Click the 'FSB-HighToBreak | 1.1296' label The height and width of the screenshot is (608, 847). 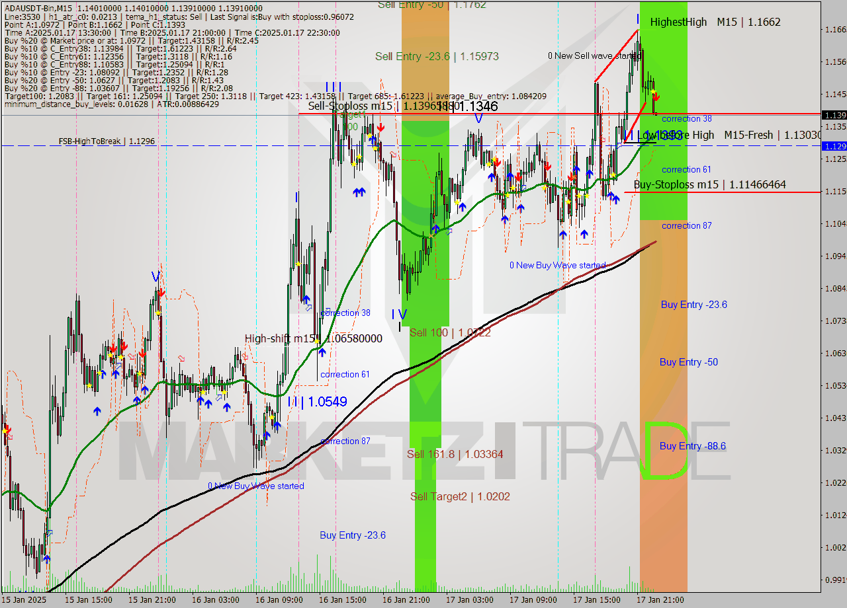107,141
